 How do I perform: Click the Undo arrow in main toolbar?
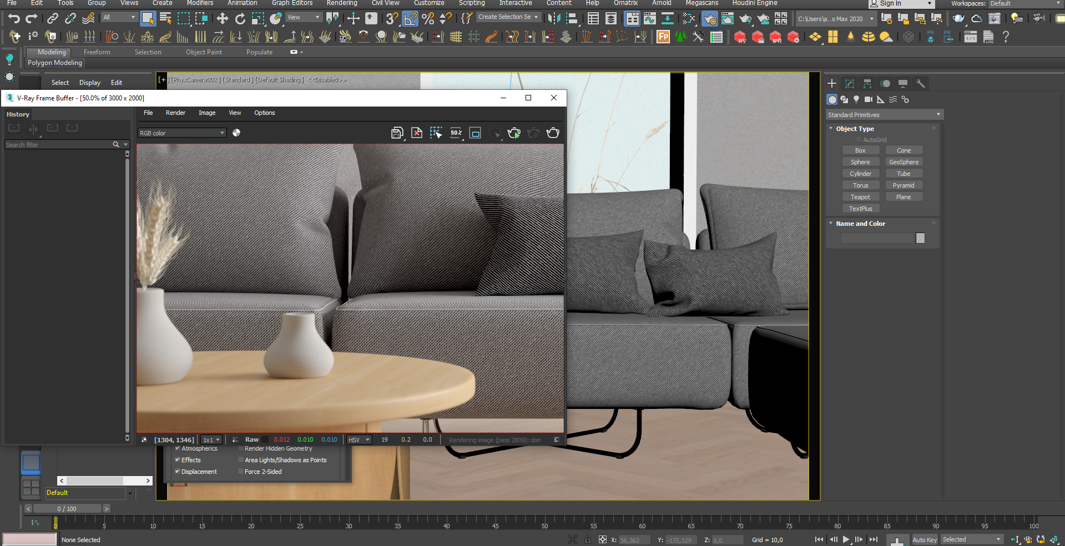coord(14,19)
